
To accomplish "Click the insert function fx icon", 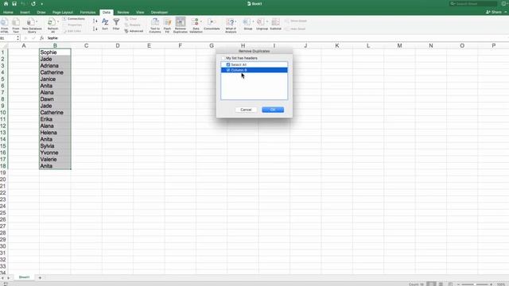I will coord(41,38).
